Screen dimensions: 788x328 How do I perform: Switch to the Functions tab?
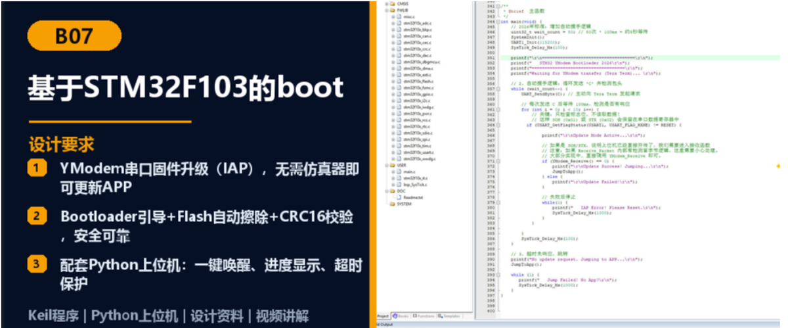[424, 316]
